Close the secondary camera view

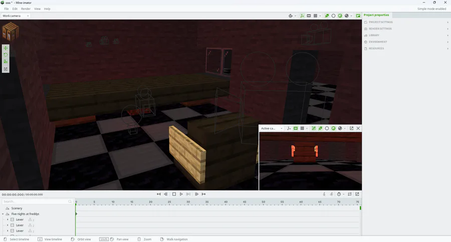pos(358,128)
